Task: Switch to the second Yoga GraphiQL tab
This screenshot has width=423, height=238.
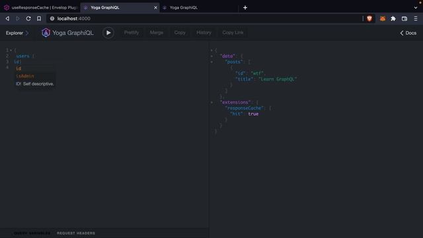Action: pos(199,7)
